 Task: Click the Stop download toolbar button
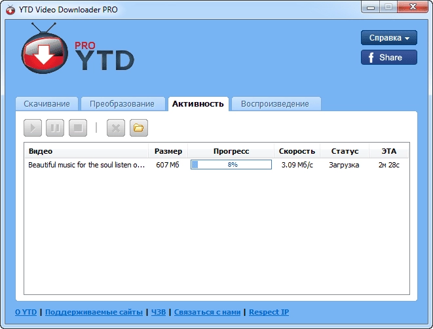(78, 128)
